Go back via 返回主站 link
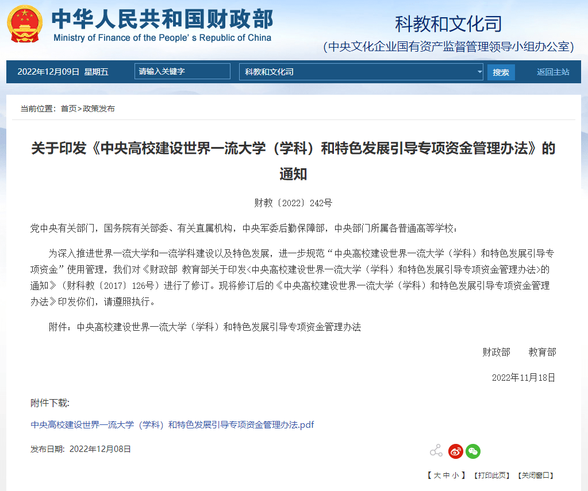This screenshot has width=588, height=491. 553,72
